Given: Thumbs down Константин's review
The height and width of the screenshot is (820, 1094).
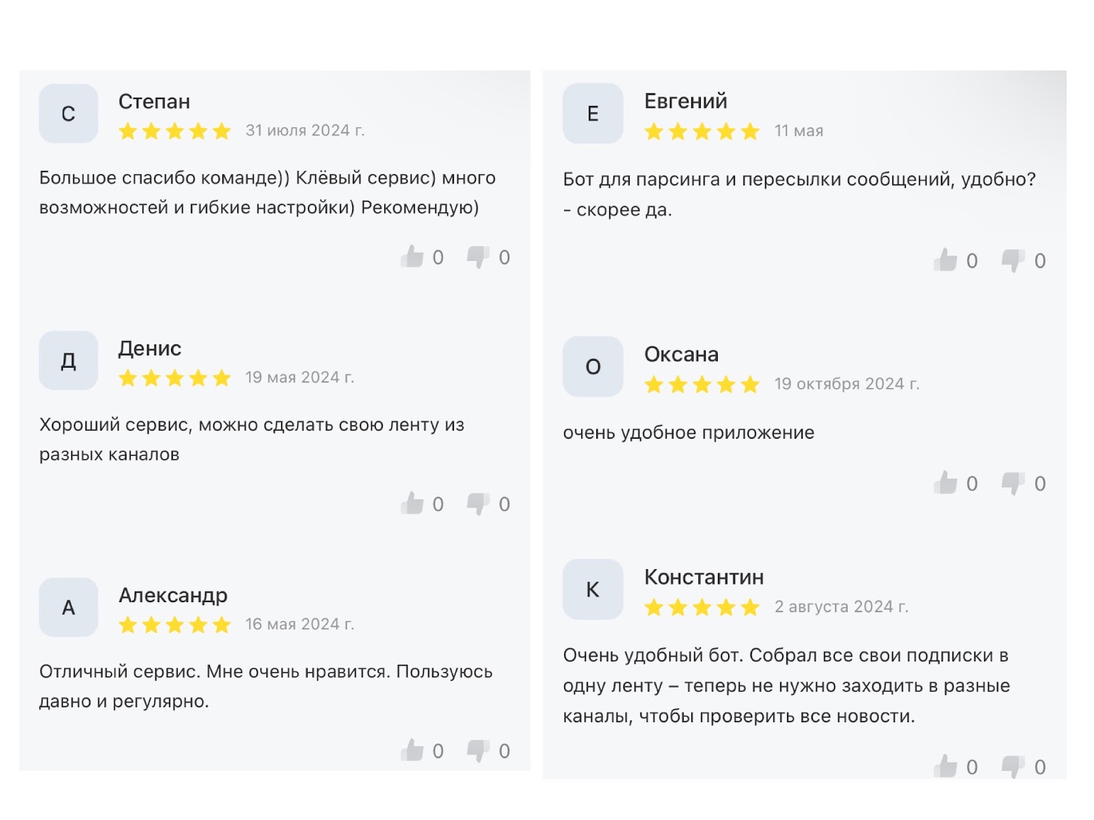Looking at the screenshot, I should [x=1013, y=767].
